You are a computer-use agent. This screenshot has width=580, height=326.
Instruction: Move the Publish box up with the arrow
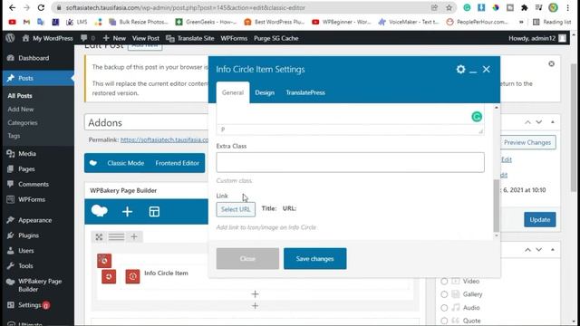[527, 122]
